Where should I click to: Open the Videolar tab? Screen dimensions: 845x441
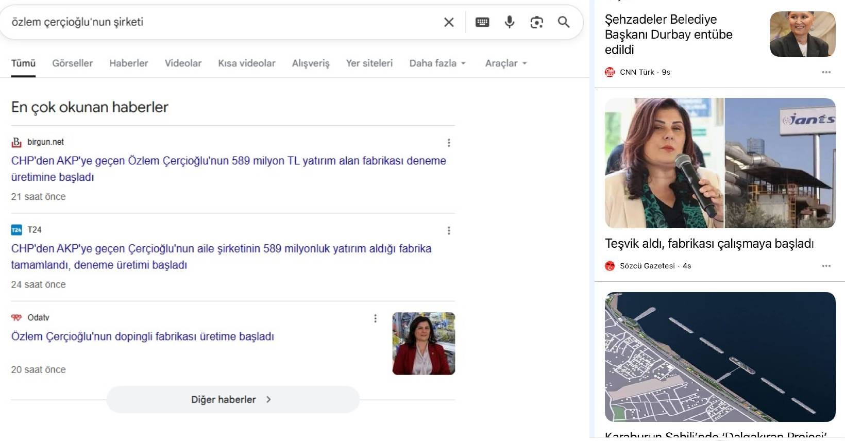pyautogui.click(x=183, y=63)
